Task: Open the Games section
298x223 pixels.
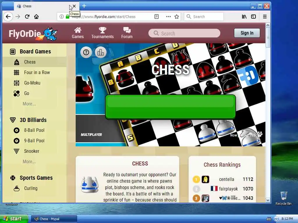Action: point(78,33)
